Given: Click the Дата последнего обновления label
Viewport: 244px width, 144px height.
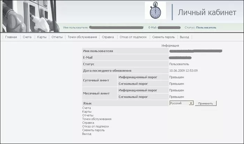Looking at the screenshot, I should 107,70.
